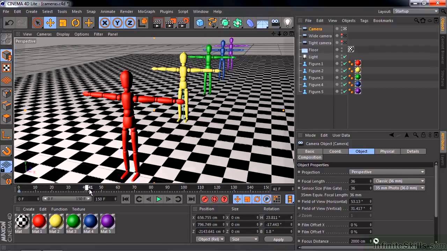The width and height of the screenshot is (447, 251).
Task: Open the Object (Rel) coordinate dropdown
Action: point(211,239)
